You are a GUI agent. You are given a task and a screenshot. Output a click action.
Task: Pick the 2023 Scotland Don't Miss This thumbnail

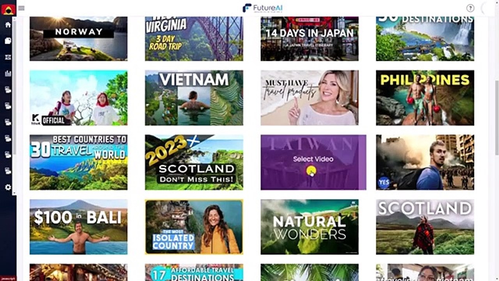(x=194, y=162)
